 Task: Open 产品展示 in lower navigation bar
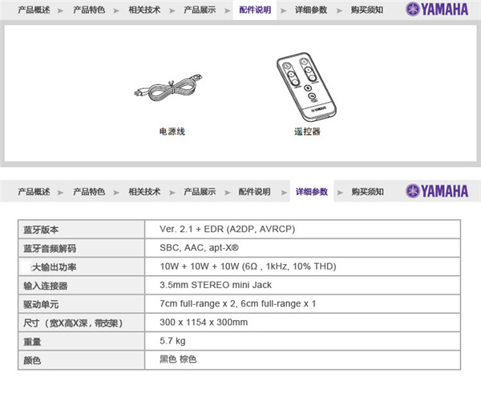point(200,192)
